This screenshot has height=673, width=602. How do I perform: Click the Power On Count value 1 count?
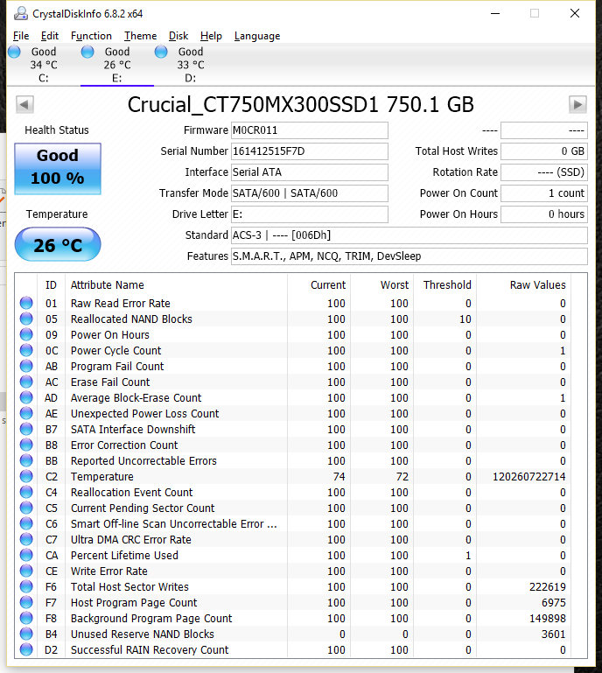pyautogui.click(x=544, y=193)
